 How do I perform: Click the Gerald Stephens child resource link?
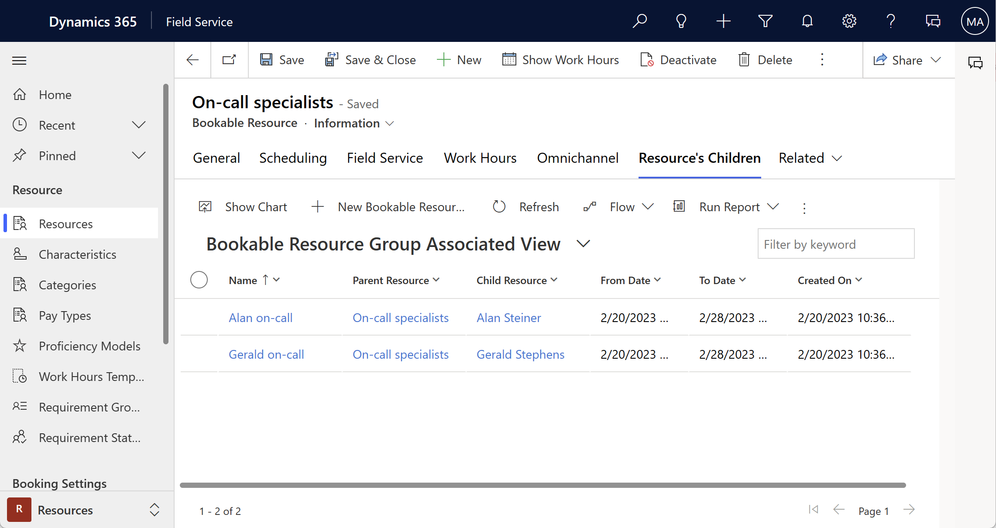coord(520,353)
